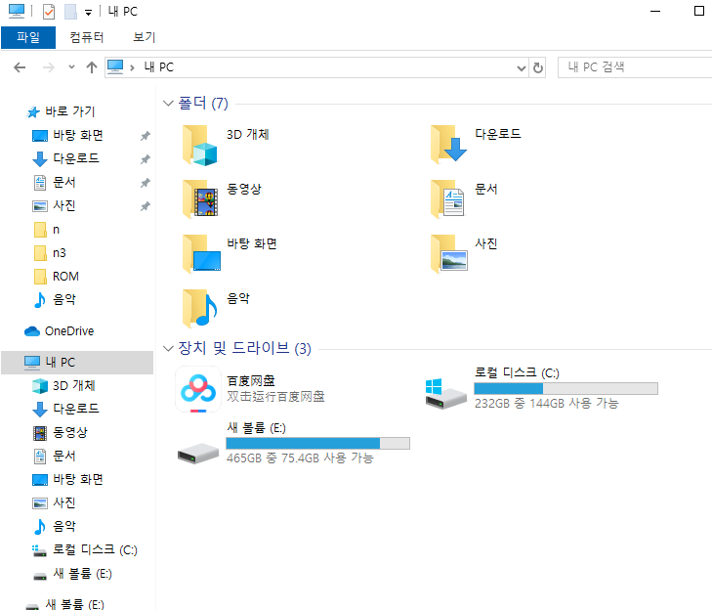Image resolution: width=712 pixels, height=610 pixels.
Task: Click the OneDrive cloud icon in sidebar
Action: [x=32, y=331]
